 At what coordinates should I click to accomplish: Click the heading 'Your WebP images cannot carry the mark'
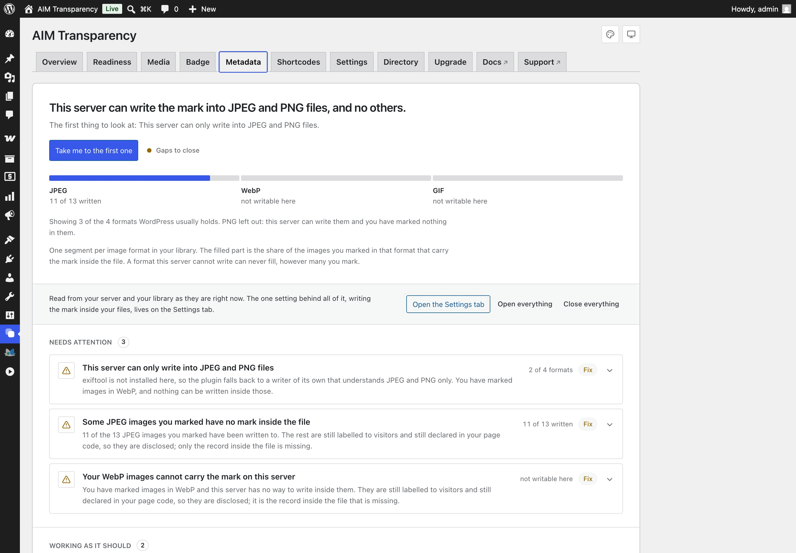point(189,477)
